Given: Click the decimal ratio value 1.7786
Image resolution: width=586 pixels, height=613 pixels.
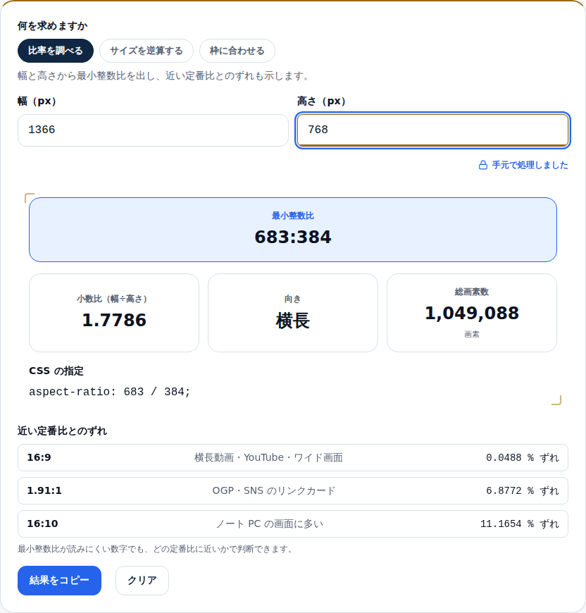Looking at the screenshot, I should coord(114,320).
